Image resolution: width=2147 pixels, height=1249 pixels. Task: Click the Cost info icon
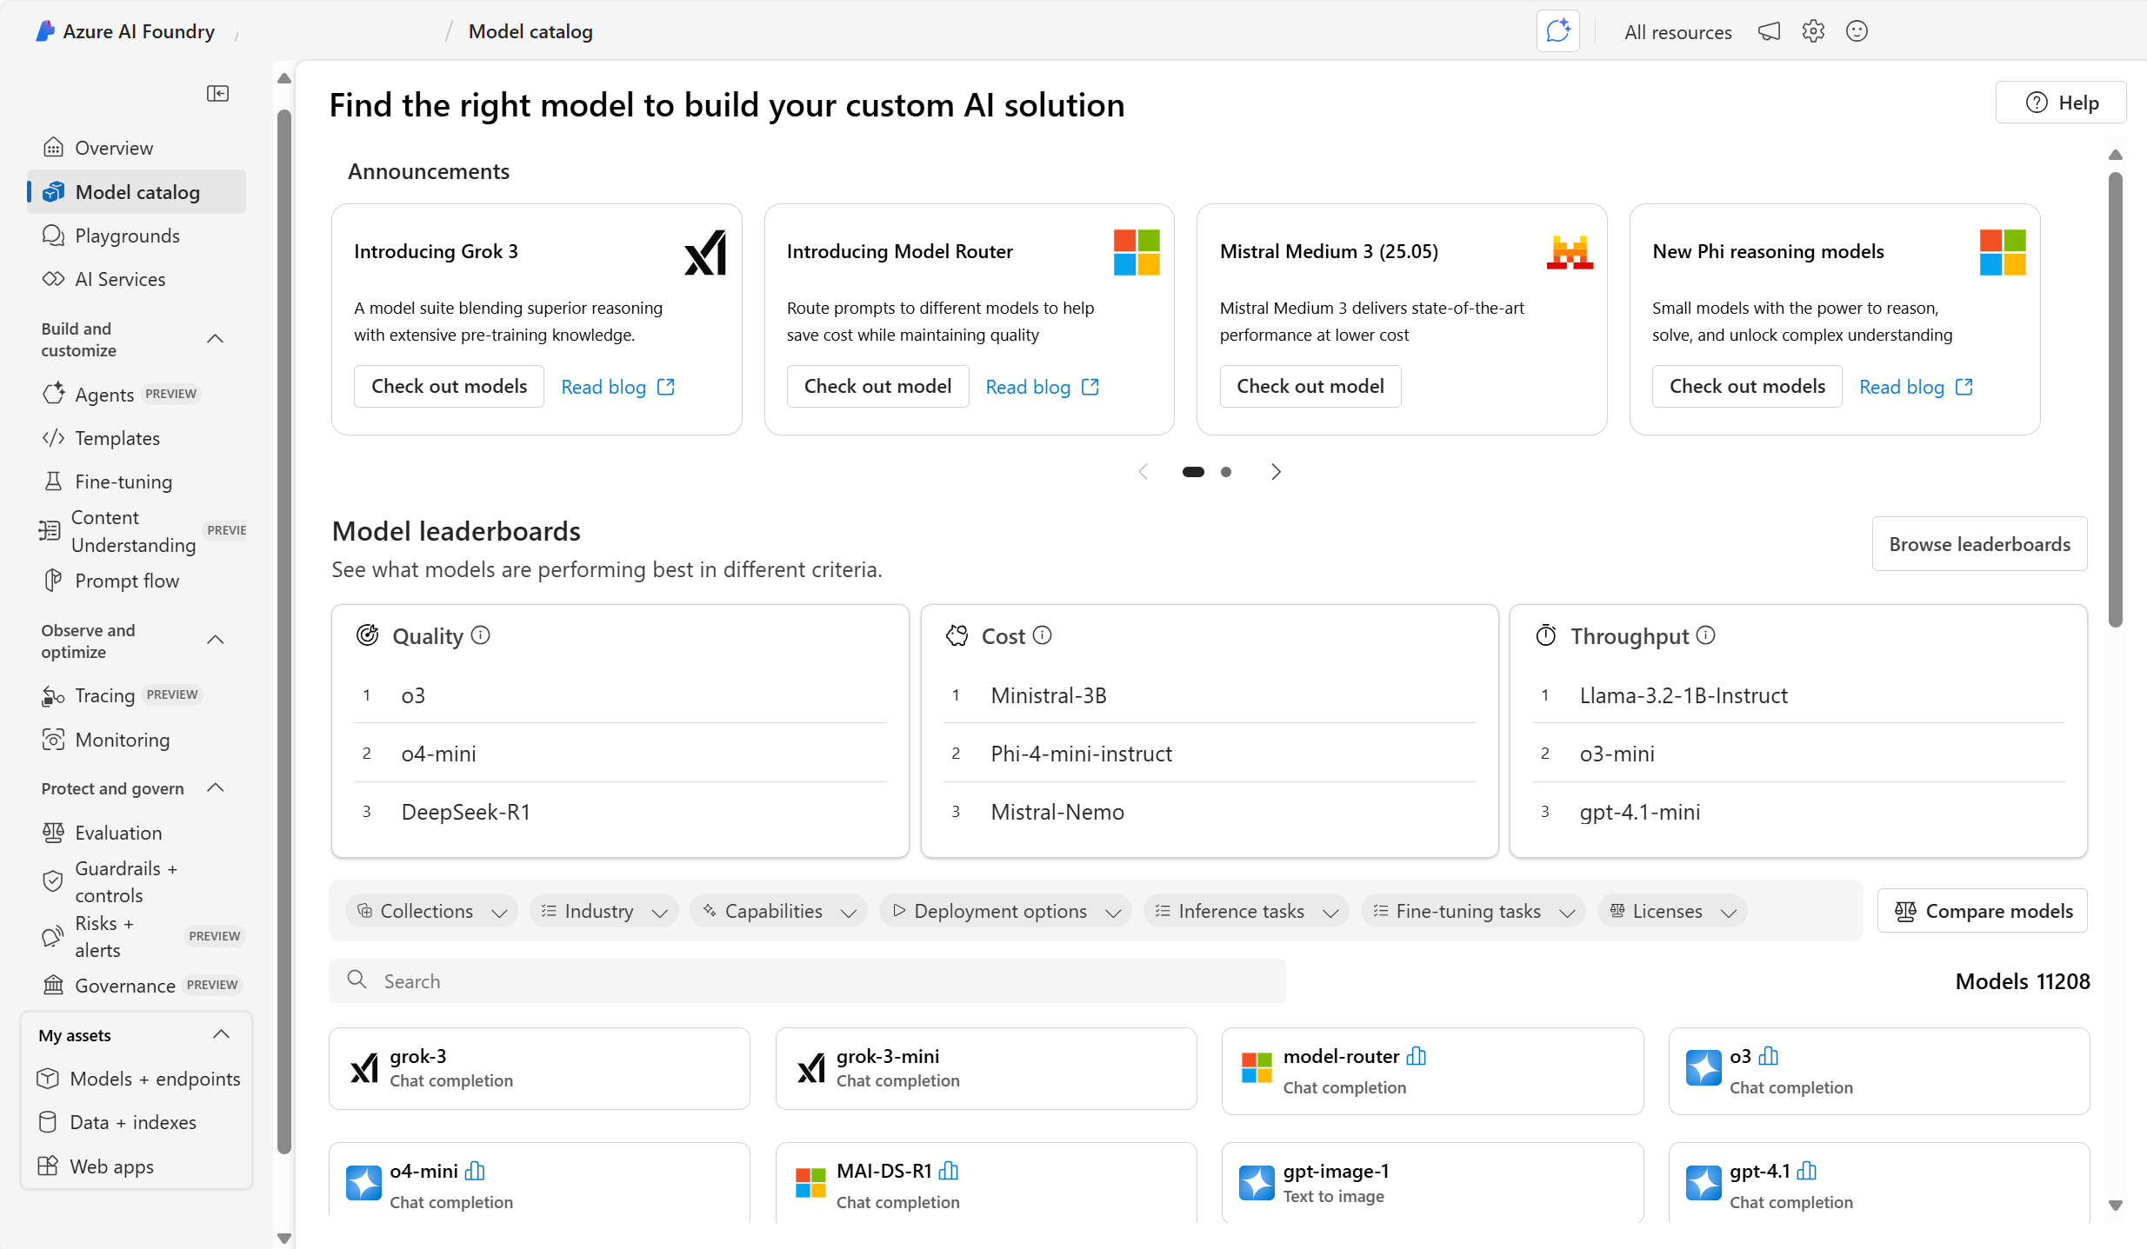coord(1043,635)
